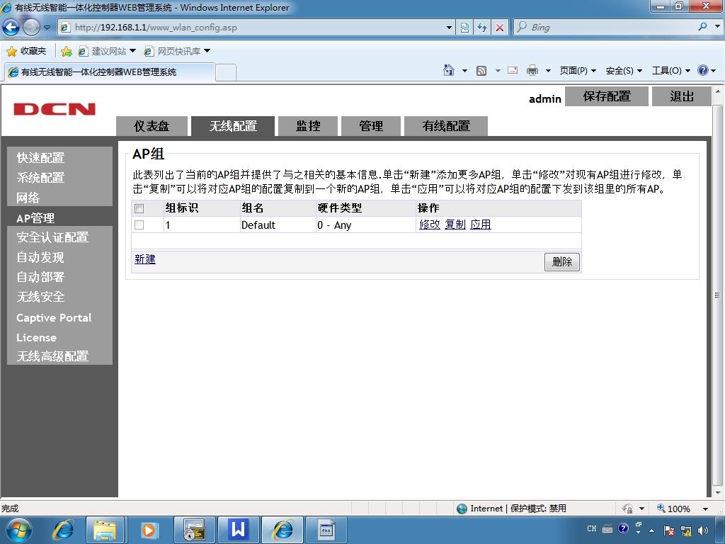The image size is (725, 544).
Task: Refresh the page with the refresh icon
Action: click(x=482, y=28)
